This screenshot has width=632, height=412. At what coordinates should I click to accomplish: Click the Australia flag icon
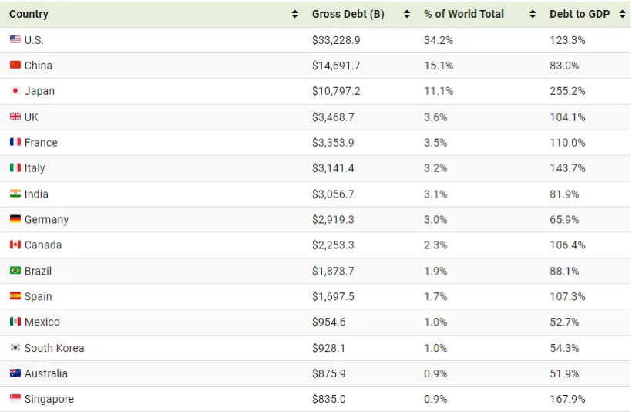(x=15, y=373)
